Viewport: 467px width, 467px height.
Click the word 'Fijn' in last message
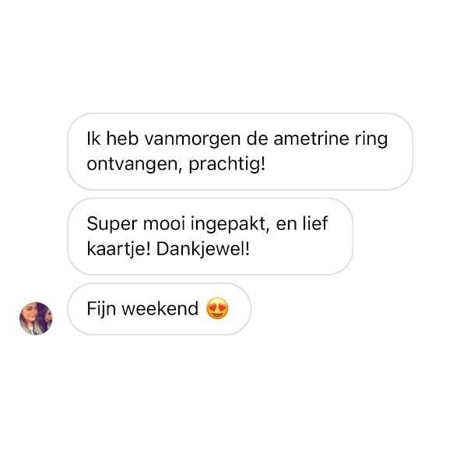101,309
